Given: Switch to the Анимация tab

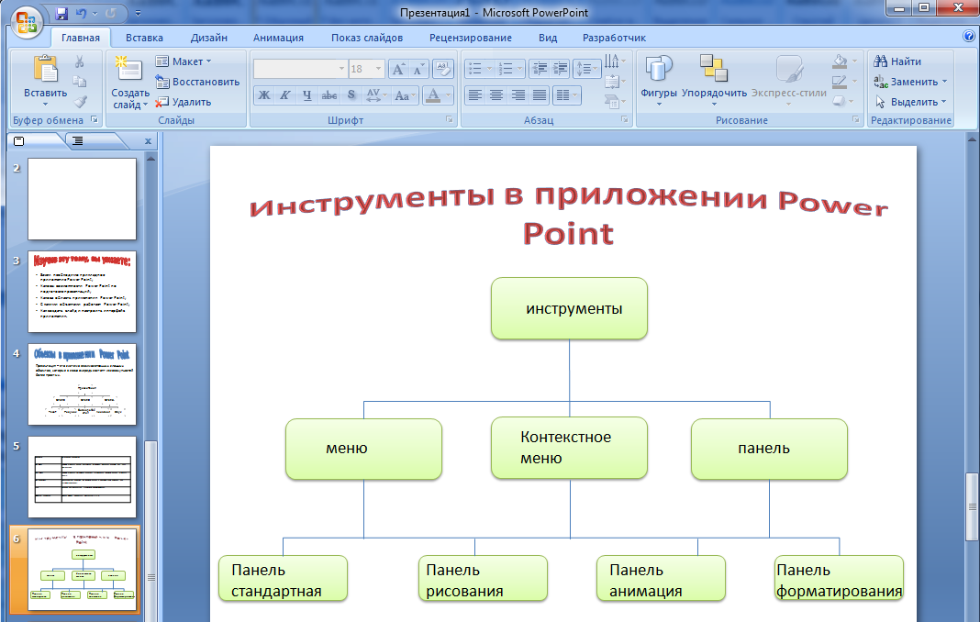Looking at the screenshot, I should 278,38.
